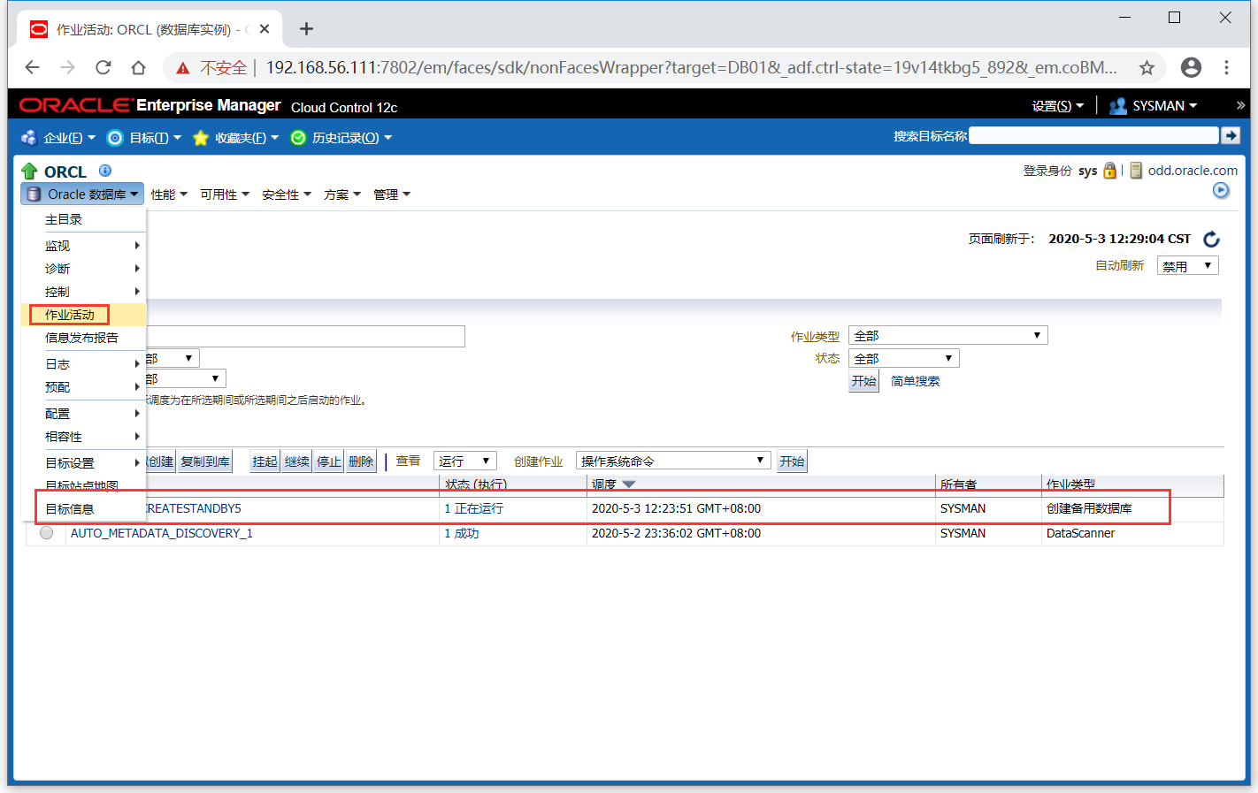
Task: Expand the 相容性 submenu
Action: click(83, 437)
